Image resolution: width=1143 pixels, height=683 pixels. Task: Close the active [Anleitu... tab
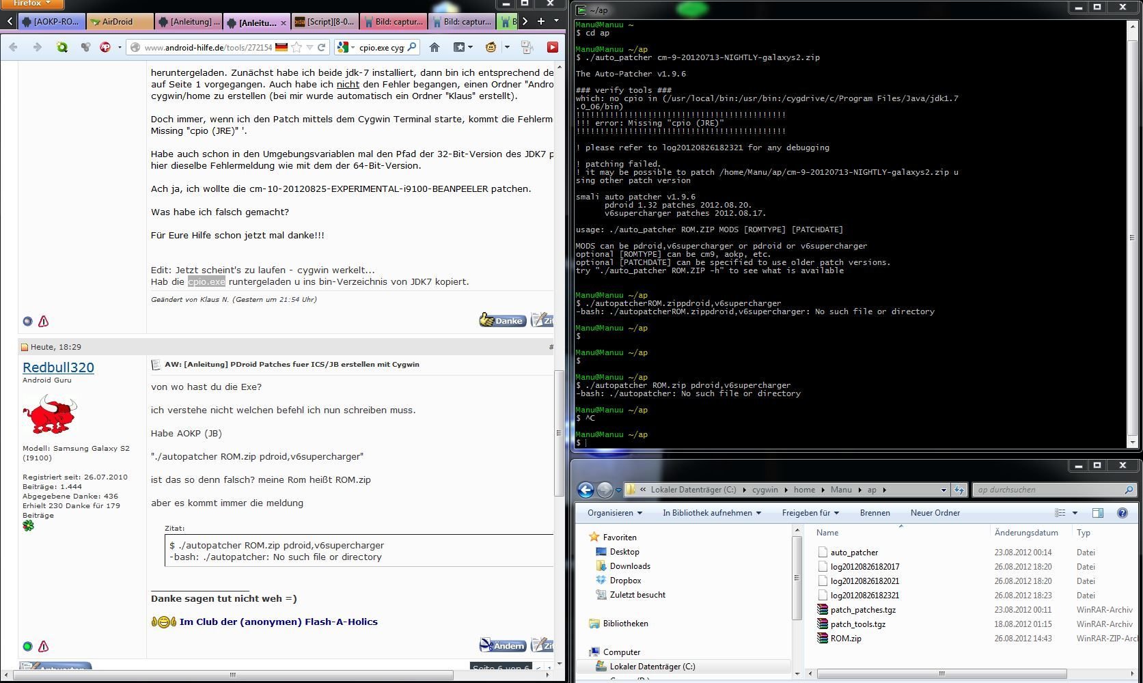(284, 23)
